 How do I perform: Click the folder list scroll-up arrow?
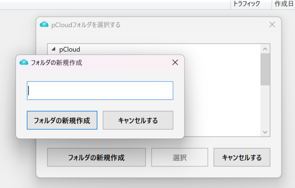[265, 49]
